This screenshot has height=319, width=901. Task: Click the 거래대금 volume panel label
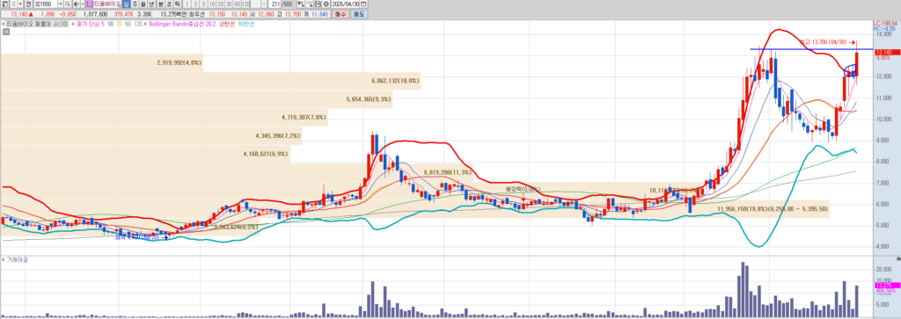[18, 260]
